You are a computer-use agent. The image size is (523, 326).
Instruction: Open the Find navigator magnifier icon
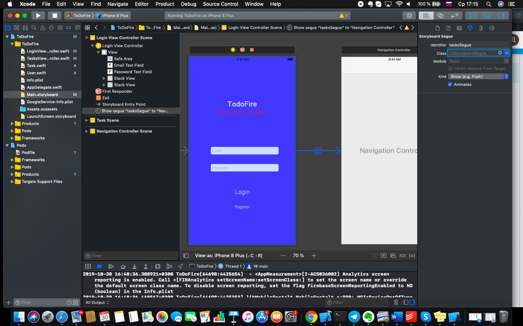click(x=34, y=28)
